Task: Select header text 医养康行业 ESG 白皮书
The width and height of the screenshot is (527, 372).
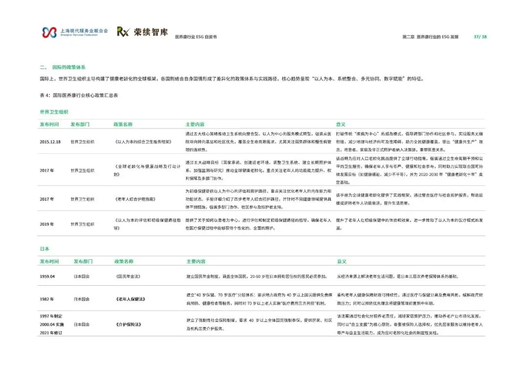Action: pos(196,37)
